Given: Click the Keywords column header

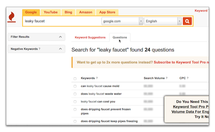Looking at the screenshot, I should (88, 78).
